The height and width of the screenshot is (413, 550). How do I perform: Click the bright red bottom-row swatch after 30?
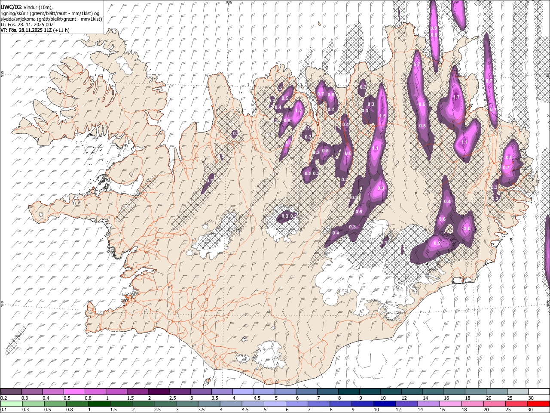(x=539, y=404)
